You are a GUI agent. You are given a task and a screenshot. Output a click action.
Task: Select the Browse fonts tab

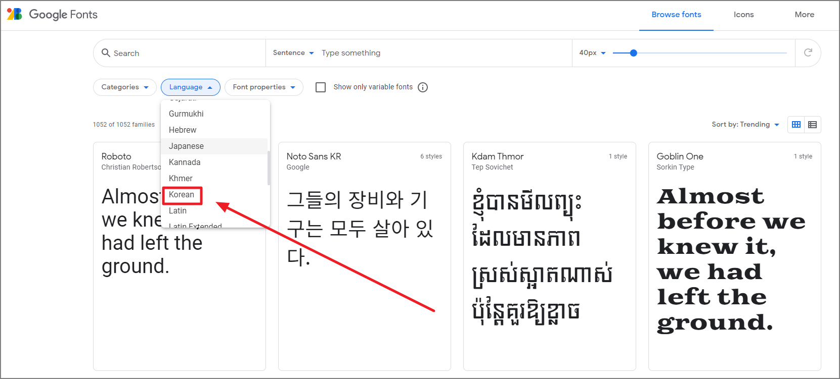(676, 15)
